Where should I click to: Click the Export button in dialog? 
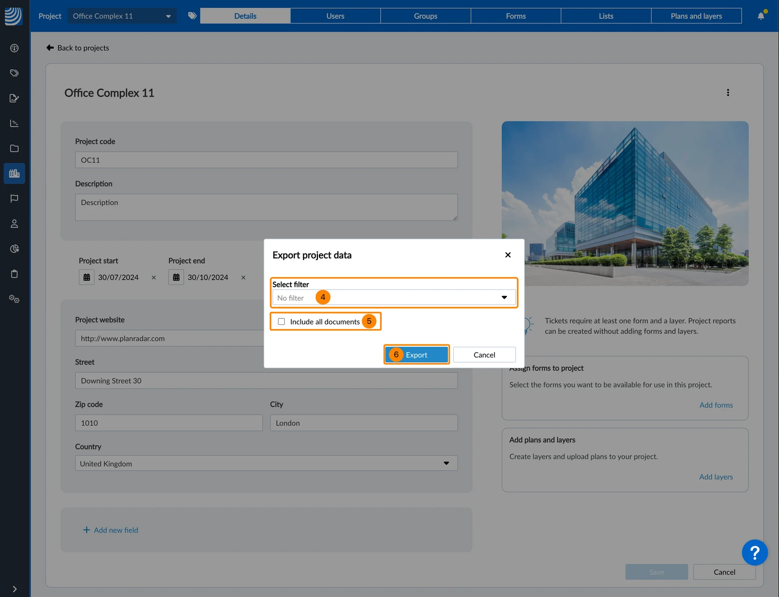[416, 354]
